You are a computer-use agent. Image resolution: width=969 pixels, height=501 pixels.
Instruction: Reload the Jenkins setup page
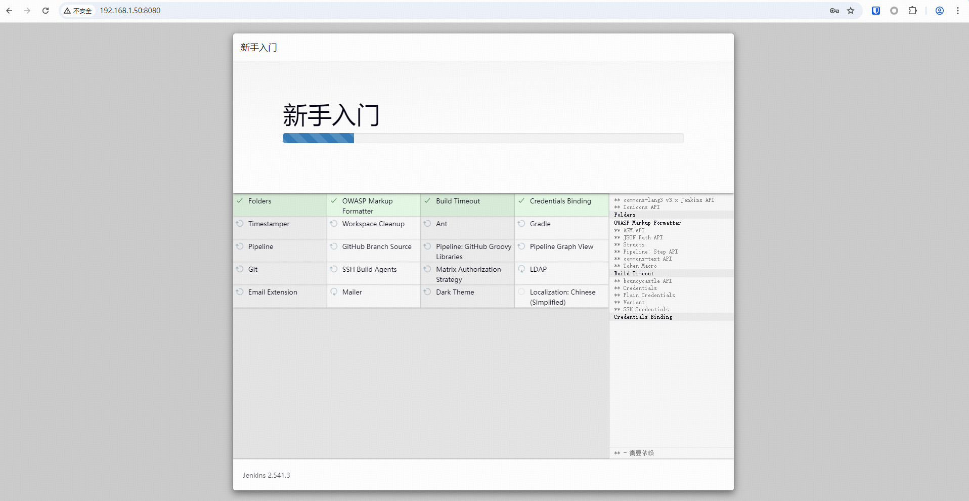pyautogui.click(x=46, y=11)
